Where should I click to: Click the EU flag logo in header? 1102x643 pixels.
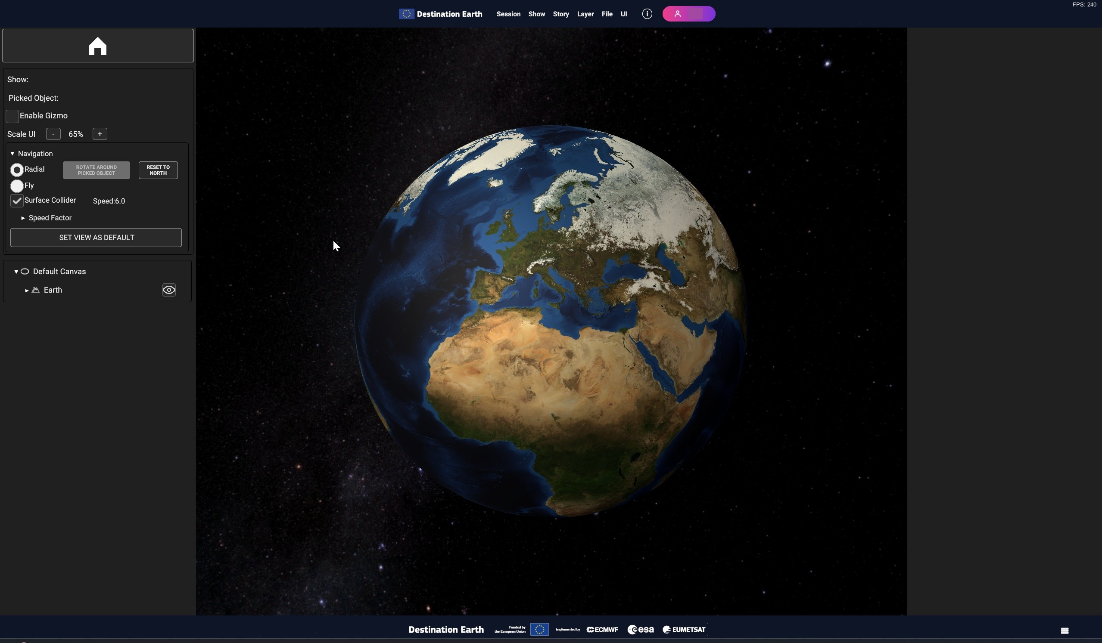(406, 14)
